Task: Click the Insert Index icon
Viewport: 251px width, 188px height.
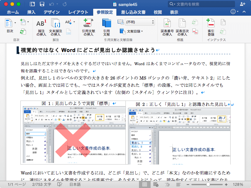Action: 223,22
